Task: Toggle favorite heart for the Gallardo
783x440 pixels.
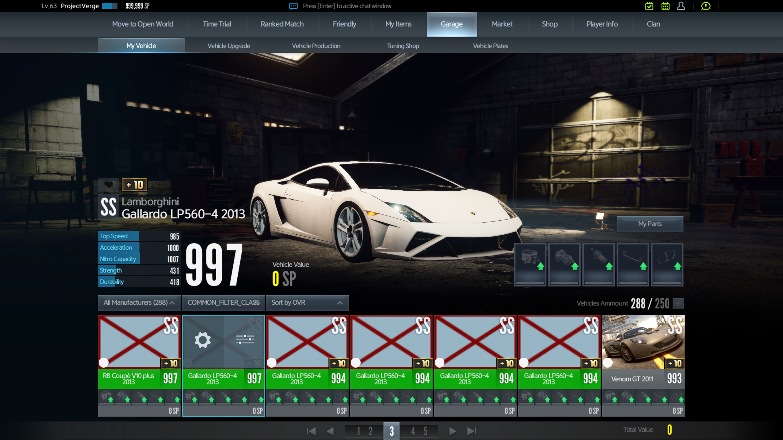Action: click(x=109, y=185)
